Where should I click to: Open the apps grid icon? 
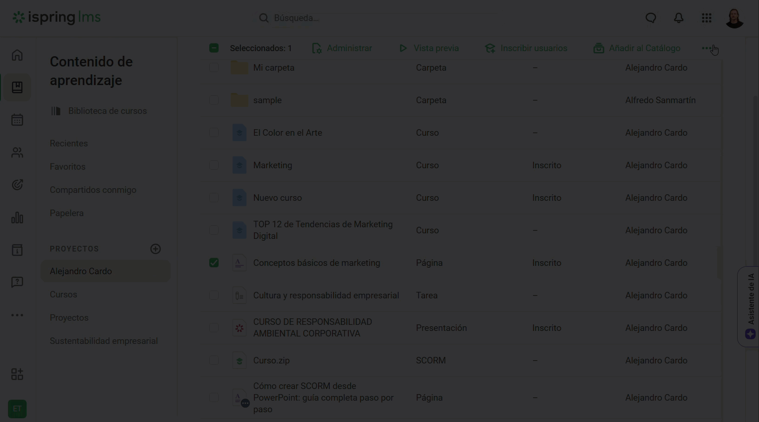(706, 18)
